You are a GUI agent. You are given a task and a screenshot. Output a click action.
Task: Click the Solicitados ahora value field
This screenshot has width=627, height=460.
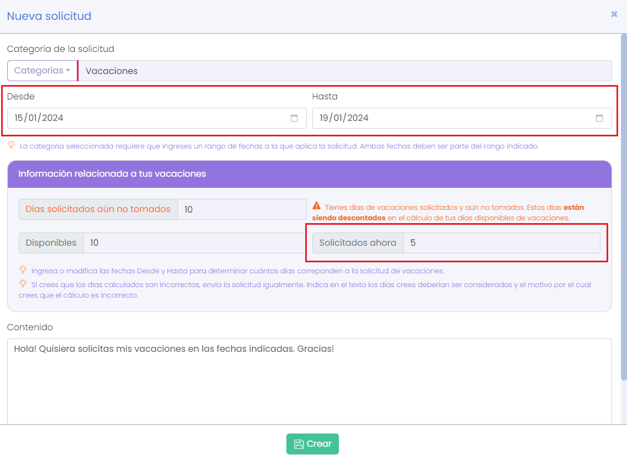[x=501, y=243]
